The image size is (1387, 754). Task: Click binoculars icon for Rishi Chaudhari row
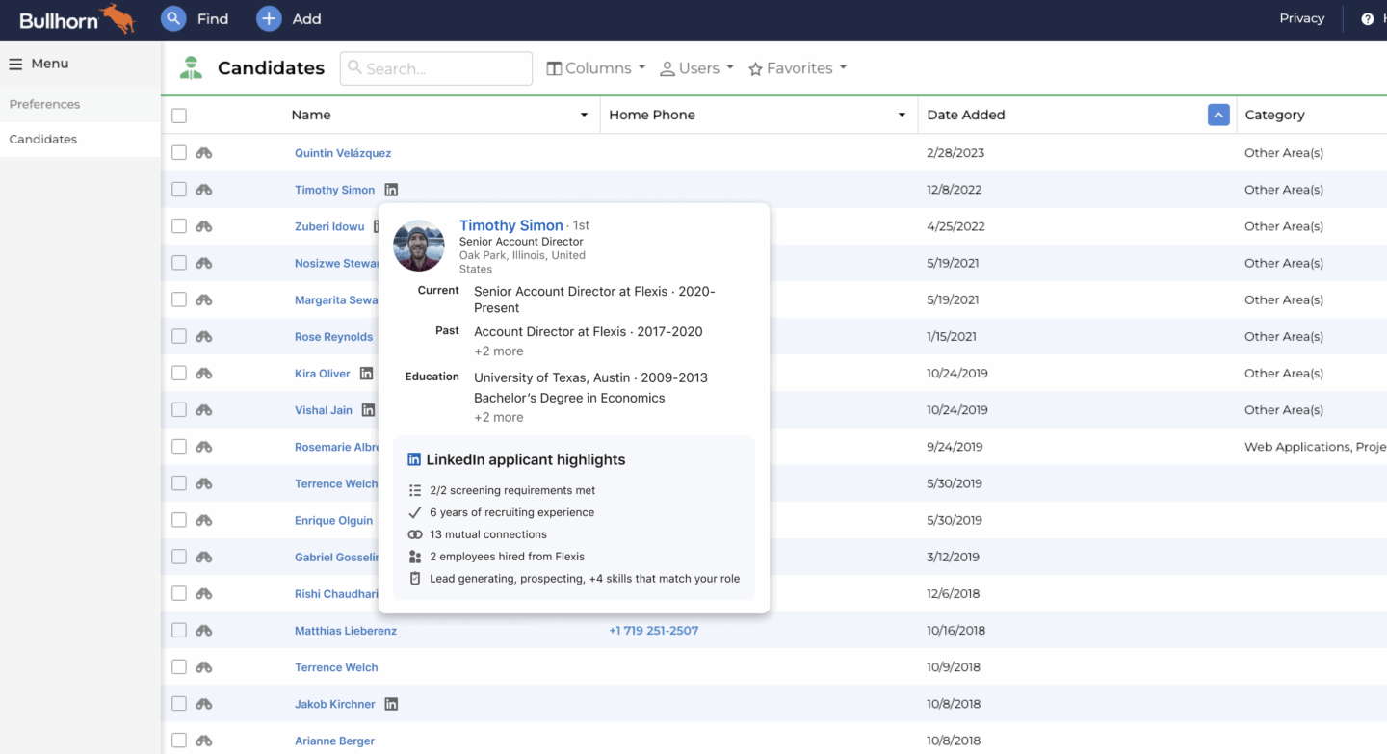(203, 593)
